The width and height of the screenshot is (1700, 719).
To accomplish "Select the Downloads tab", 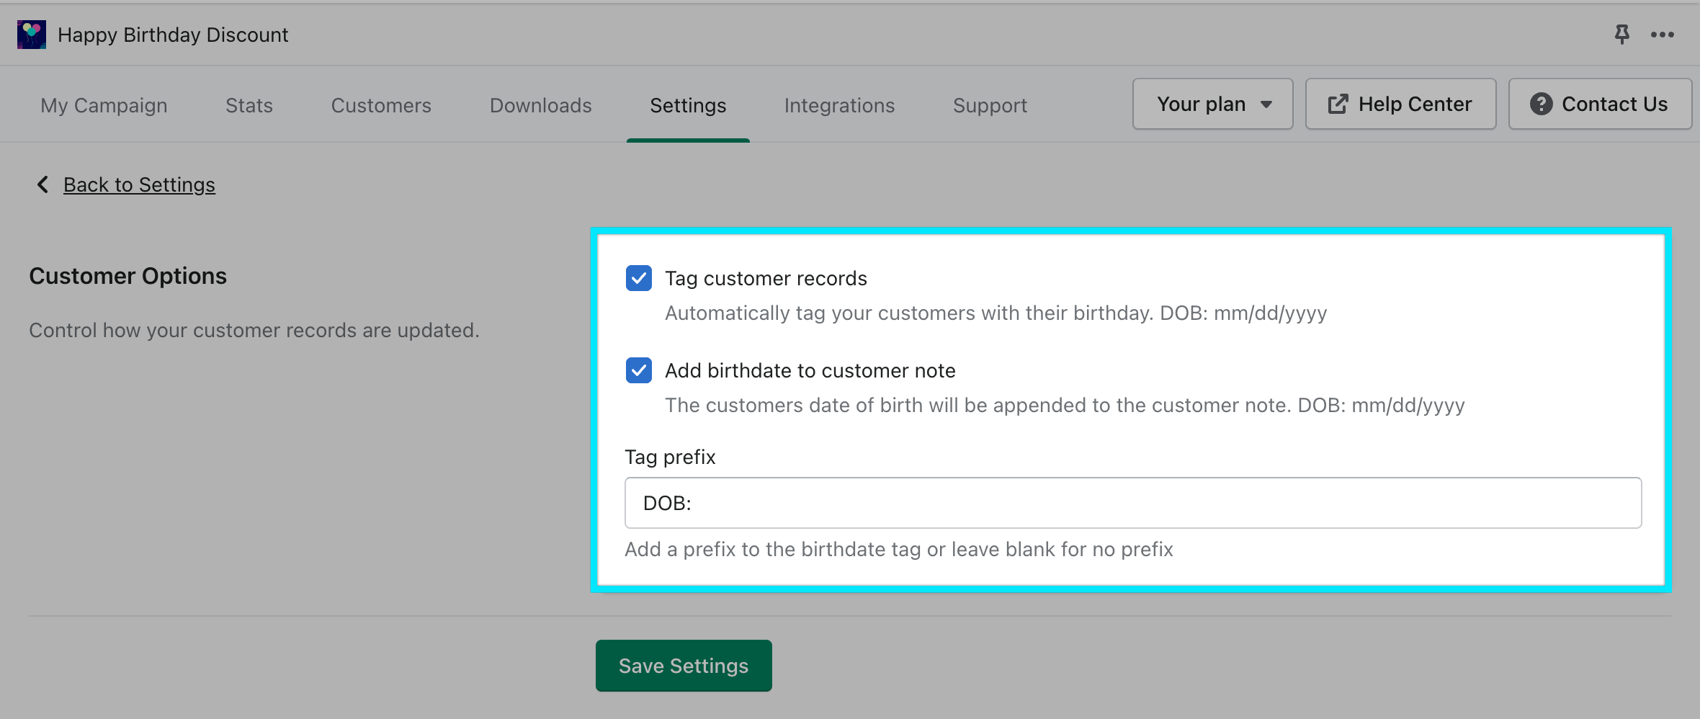I will [x=540, y=106].
